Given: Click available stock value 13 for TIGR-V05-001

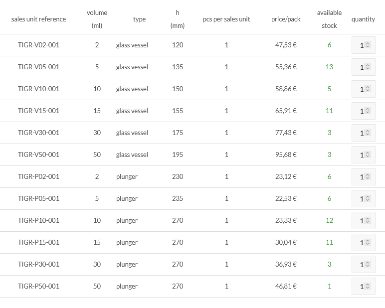Looking at the screenshot, I should 329,67.
